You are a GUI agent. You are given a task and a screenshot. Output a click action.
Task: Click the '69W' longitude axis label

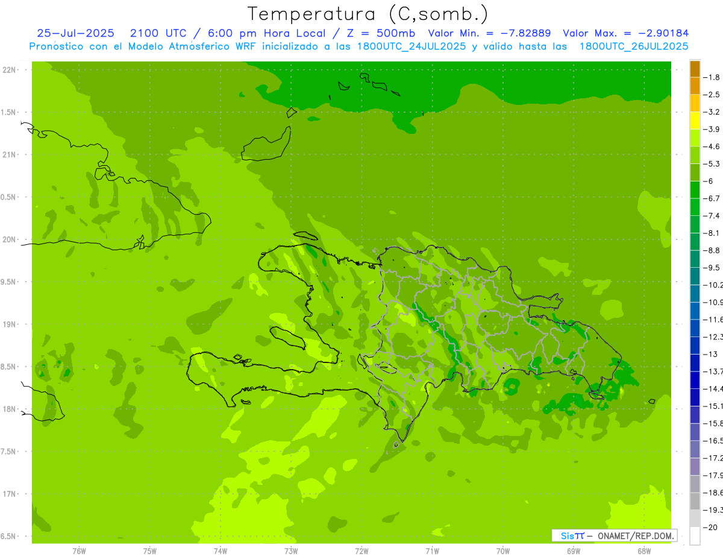coord(573,551)
